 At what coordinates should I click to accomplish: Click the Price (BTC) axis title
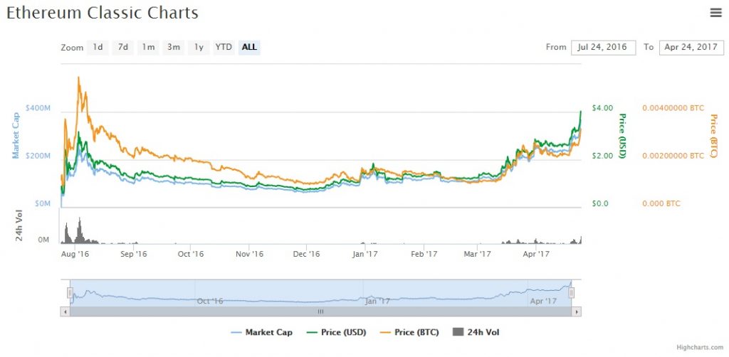713,136
